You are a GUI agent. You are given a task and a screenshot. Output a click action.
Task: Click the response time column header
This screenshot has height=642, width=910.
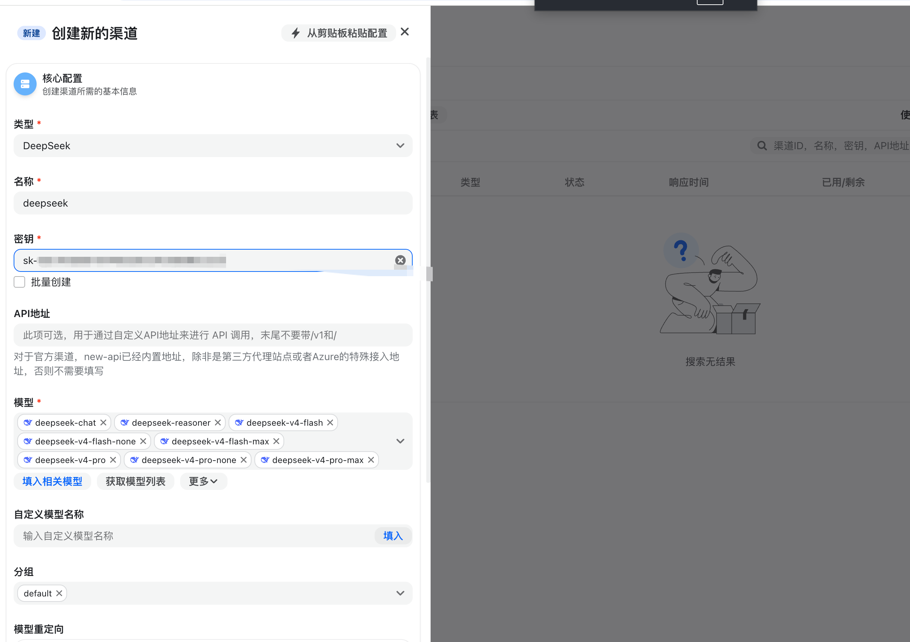(x=689, y=182)
